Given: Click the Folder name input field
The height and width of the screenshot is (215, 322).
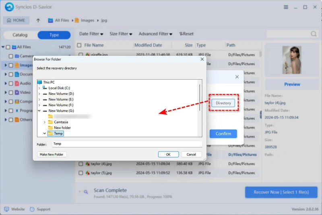Looking at the screenshot, I should (127, 144).
